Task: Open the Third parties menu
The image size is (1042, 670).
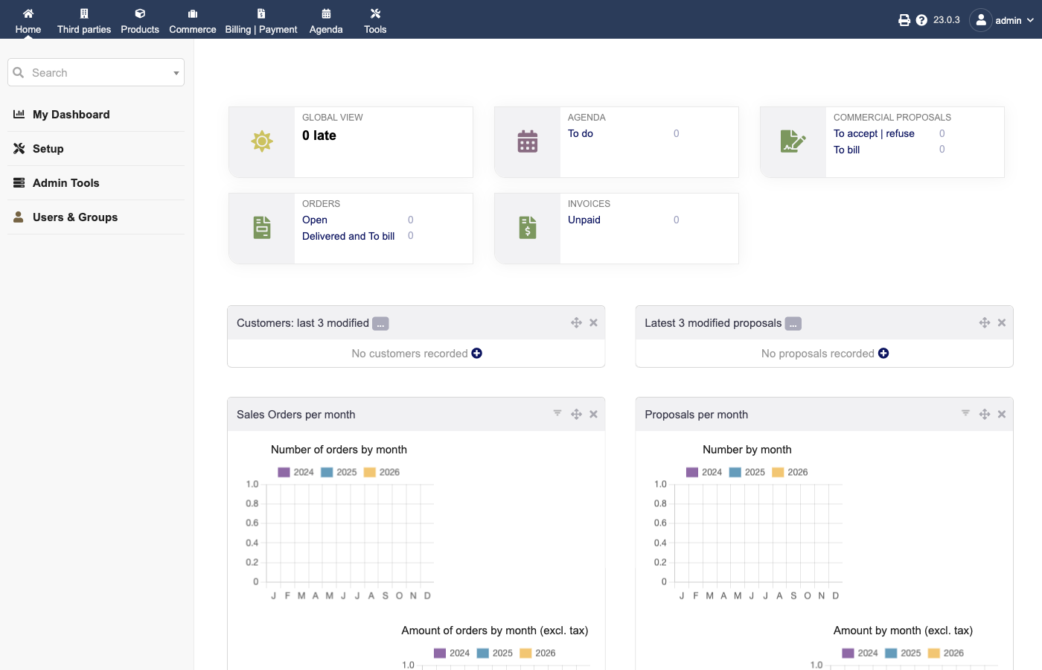Action: pyautogui.click(x=84, y=20)
